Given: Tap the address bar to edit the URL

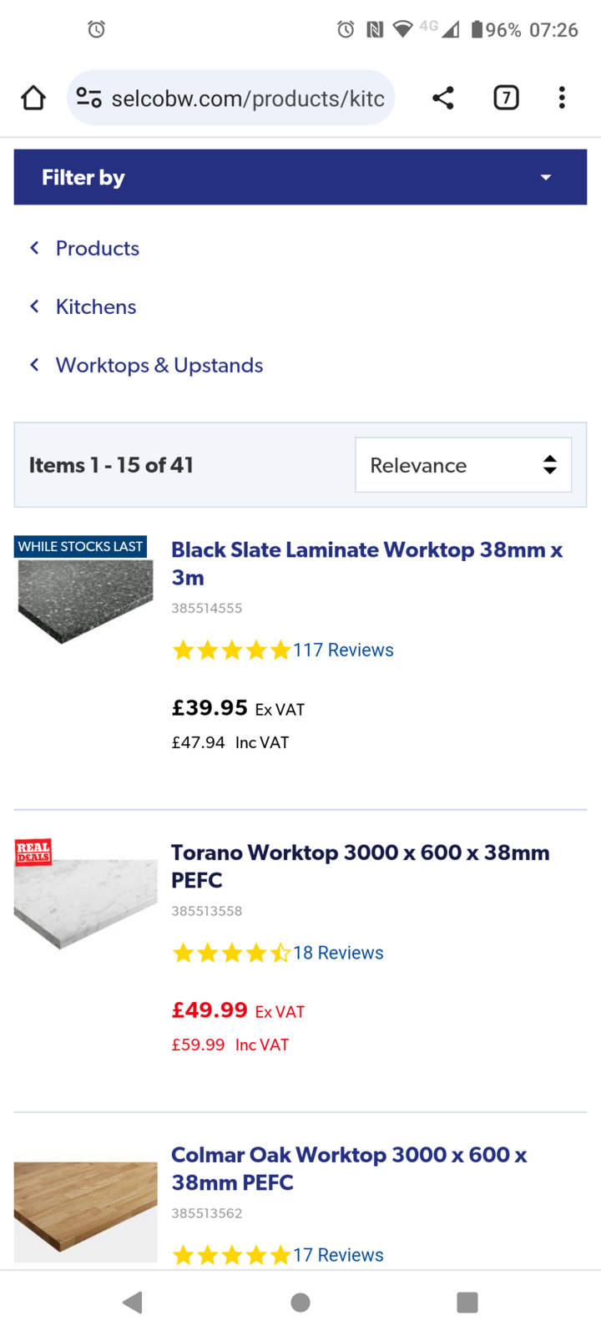Looking at the screenshot, I should [x=250, y=98].
